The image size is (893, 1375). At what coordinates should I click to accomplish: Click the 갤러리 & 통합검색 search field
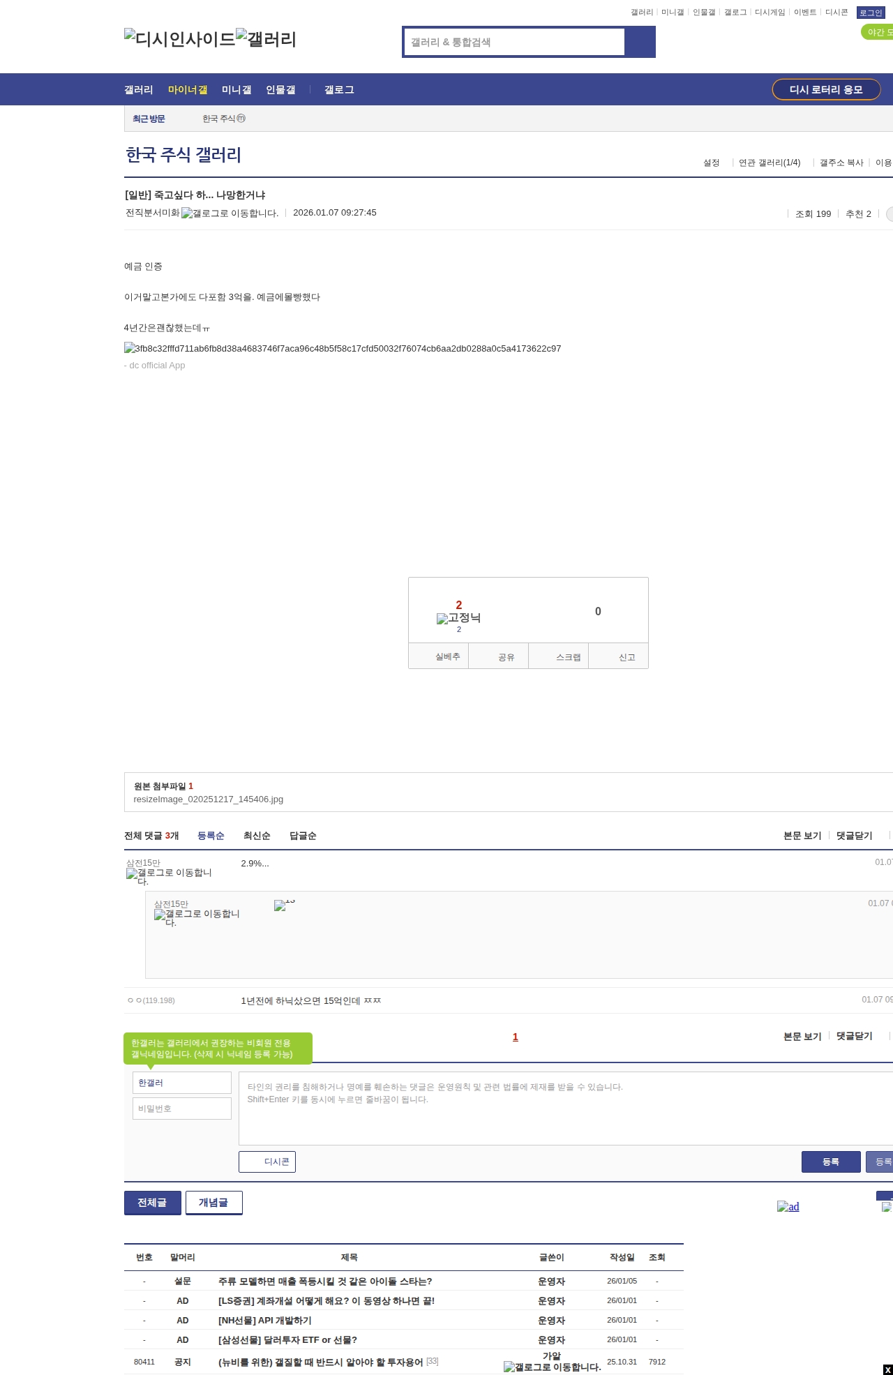[x=514, y=42]
